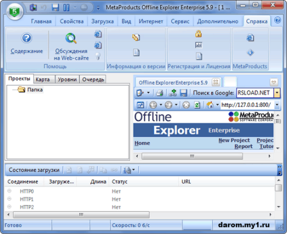287x234 pixels.
Task: Click the document icon in Информация о версии group
Action: click(136, 52)
